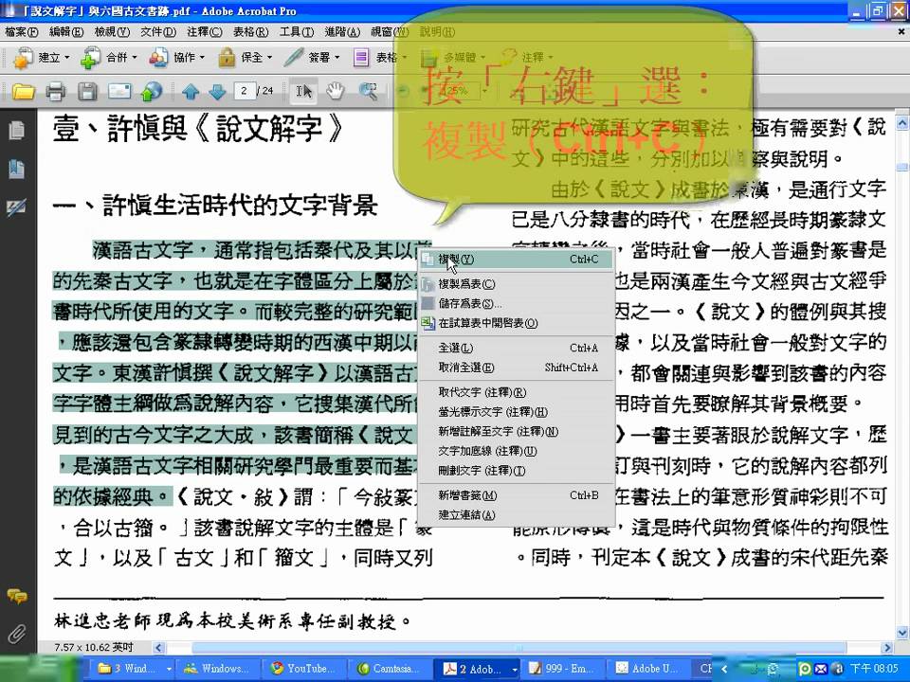Switch to Camtasia taskbar button
The image size is (910, 682).
390,669
